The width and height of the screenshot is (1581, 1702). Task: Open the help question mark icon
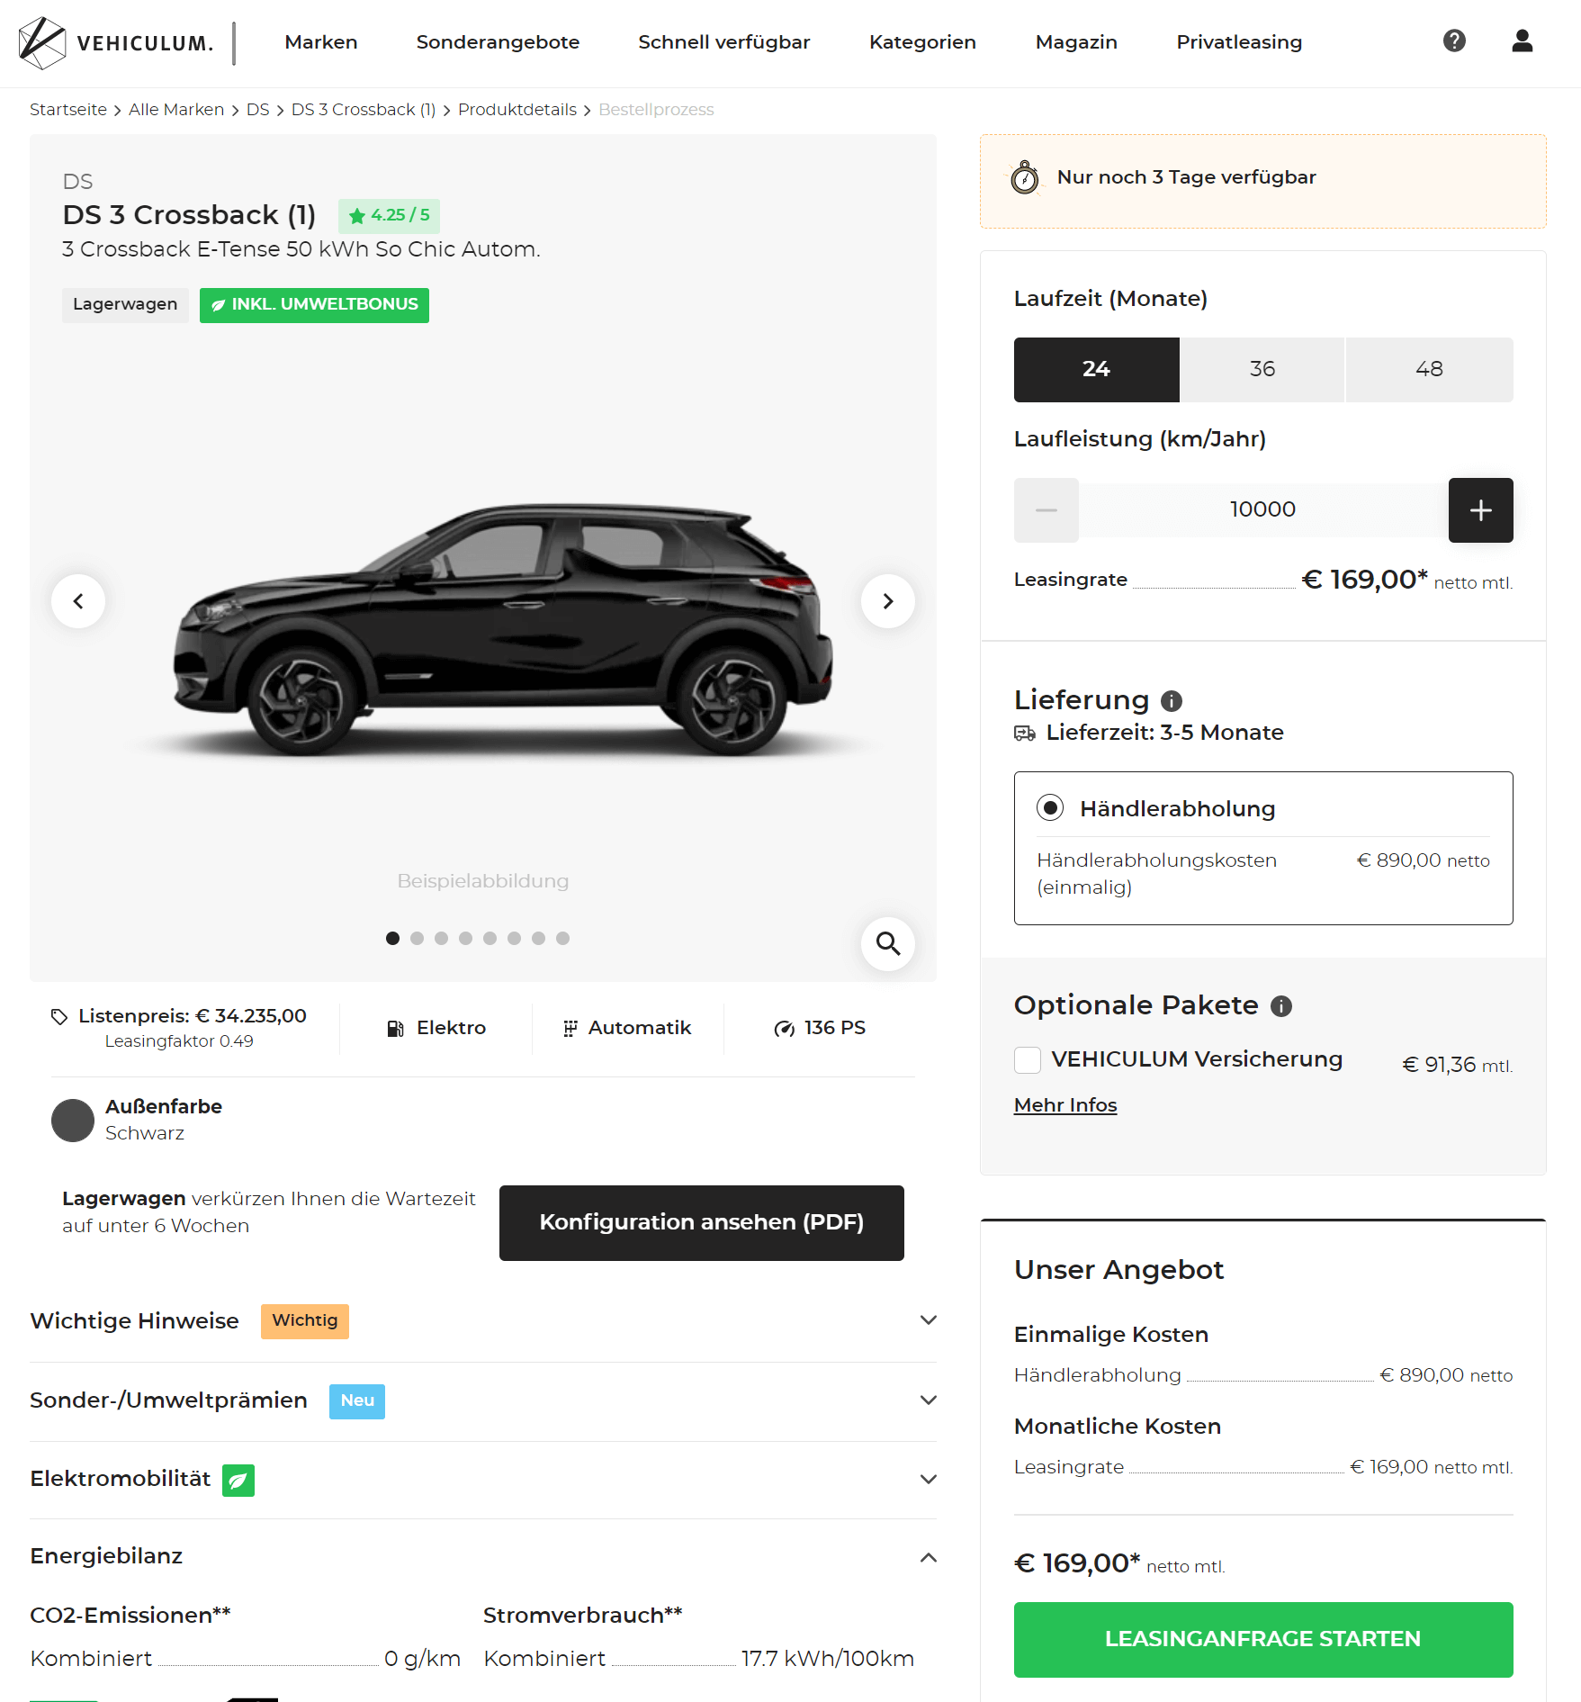click(x=1454, y=41)
